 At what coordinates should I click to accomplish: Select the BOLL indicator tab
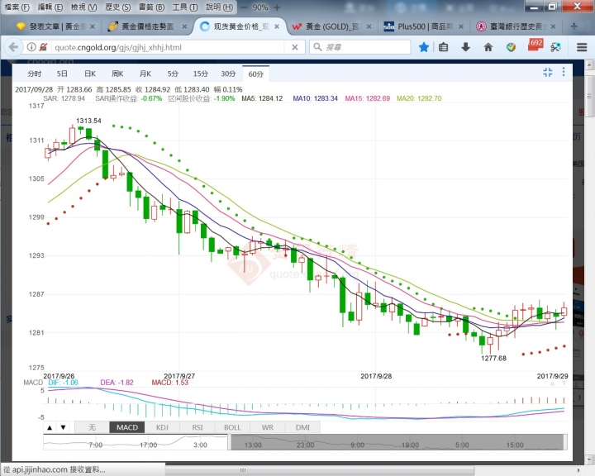click(232, 427)
